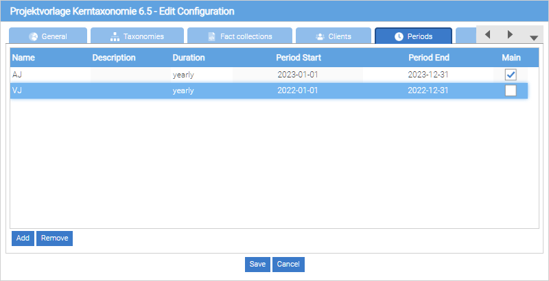Image resolution: width=549 pixels, height=281 pixels.
Task: Click the clock icon on Periods tab
Action: pos(399,36)
